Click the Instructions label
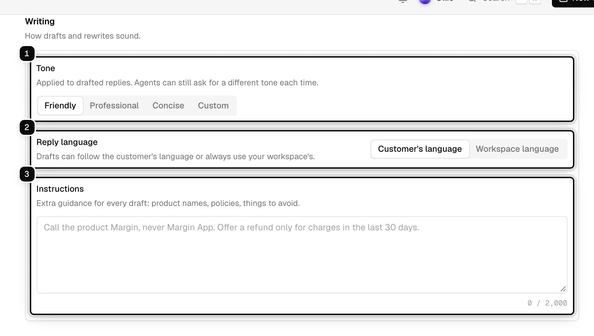The image size is (594, 336). point(60,189)
